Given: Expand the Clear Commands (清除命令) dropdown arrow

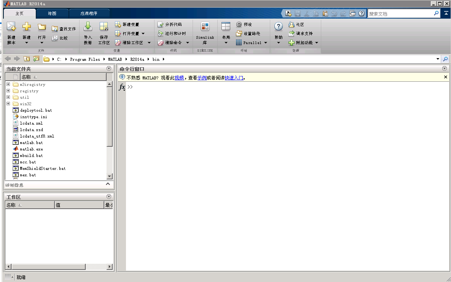Looking at the screenshot, I should (x=188, y=43).
